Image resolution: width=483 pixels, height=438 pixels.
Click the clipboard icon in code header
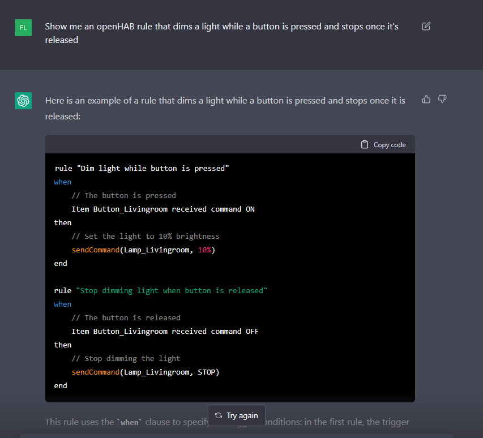[365, 144]
